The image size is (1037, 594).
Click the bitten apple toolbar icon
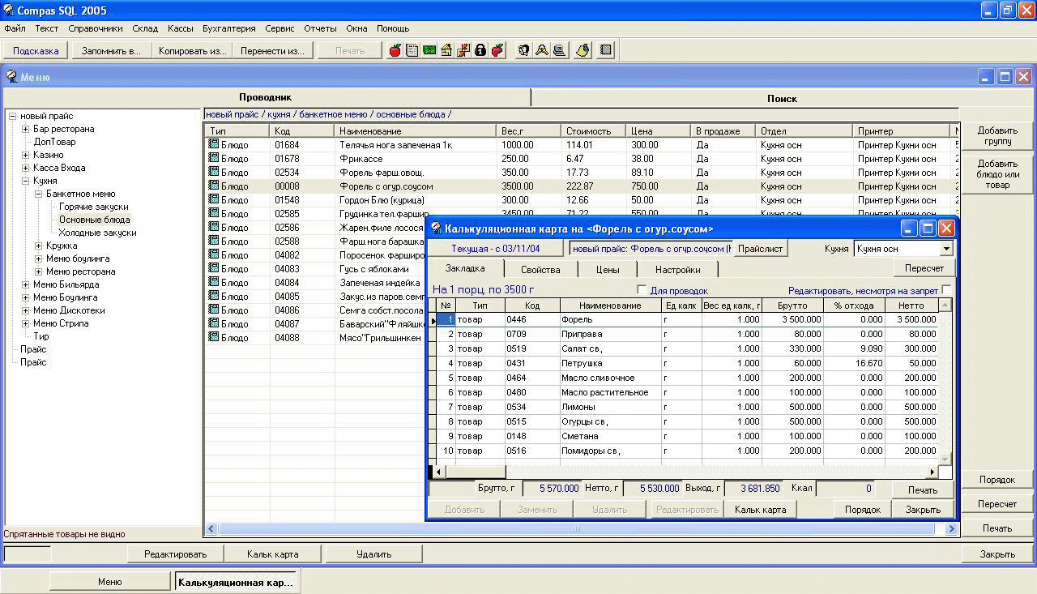[x=497, y=50]
